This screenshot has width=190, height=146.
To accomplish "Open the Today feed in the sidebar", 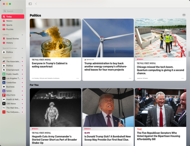I will (13, 16).
